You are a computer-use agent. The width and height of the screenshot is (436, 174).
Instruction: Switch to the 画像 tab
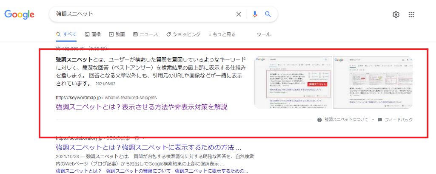93,34
